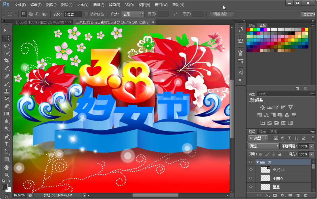Toggle the Quick Mask mode
317x199 pixels.
pyautogui.click(x=6, y=196)
